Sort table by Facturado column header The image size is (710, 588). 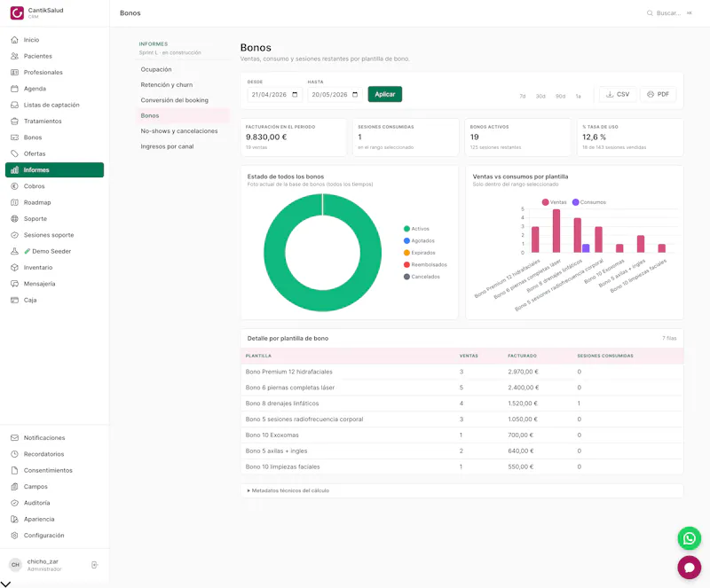point(522,356)
